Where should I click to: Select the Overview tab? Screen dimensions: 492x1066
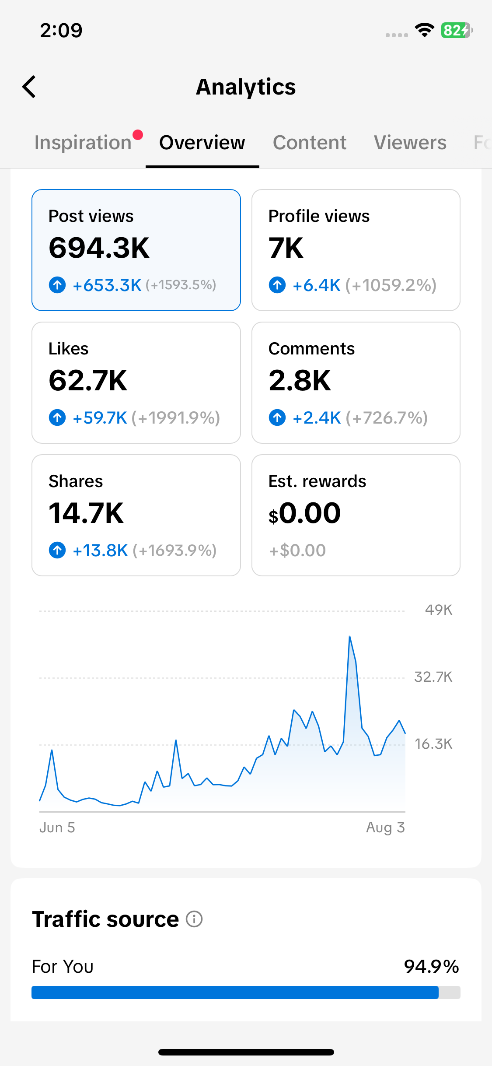pos(202,143)
